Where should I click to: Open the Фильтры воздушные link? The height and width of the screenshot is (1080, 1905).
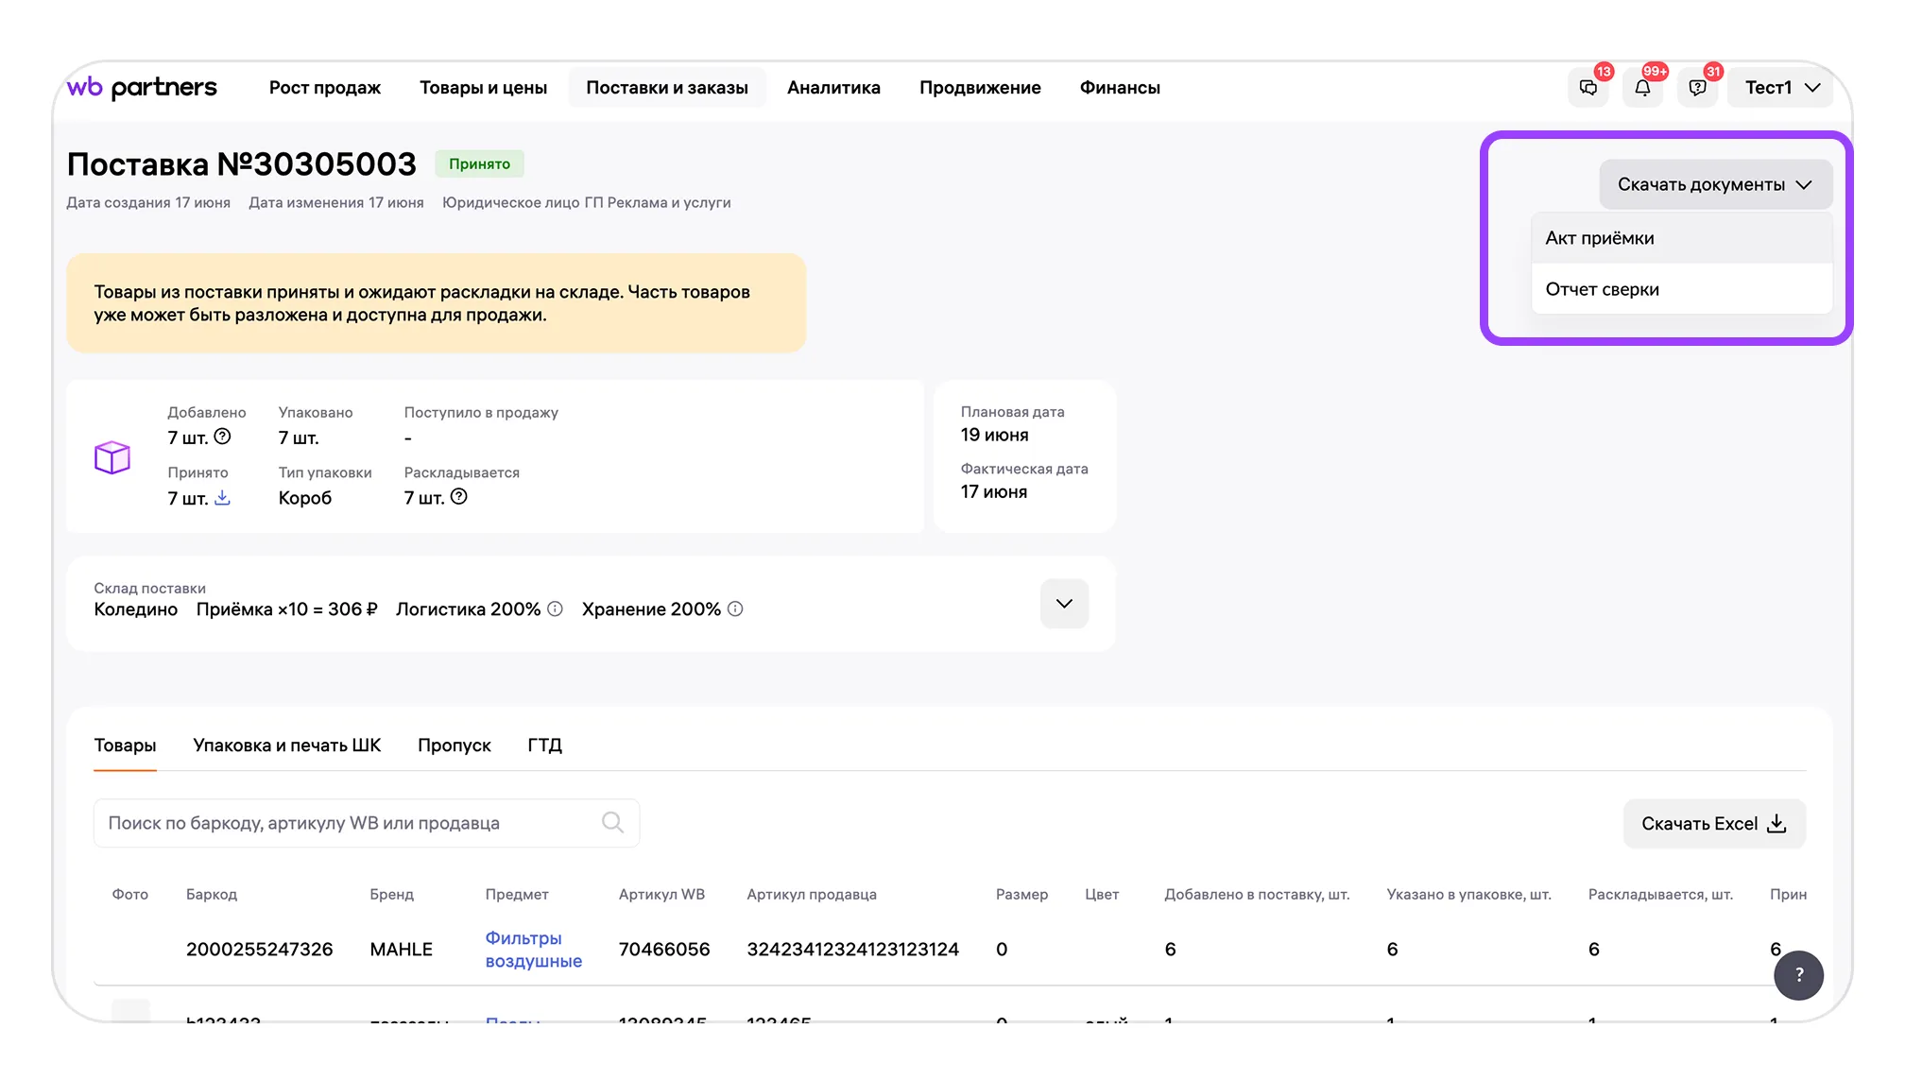click(x=534, y=950)
